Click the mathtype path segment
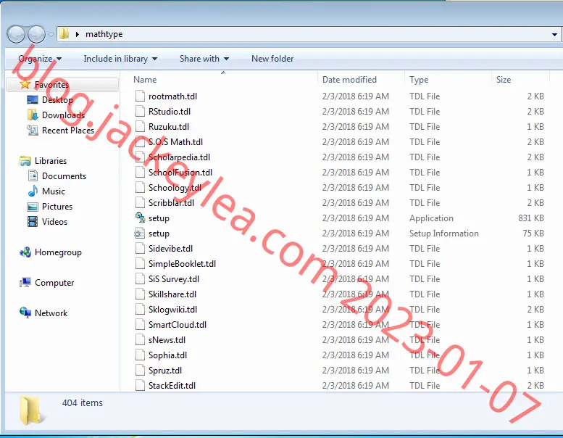563x438 pixels. [104, 34]
